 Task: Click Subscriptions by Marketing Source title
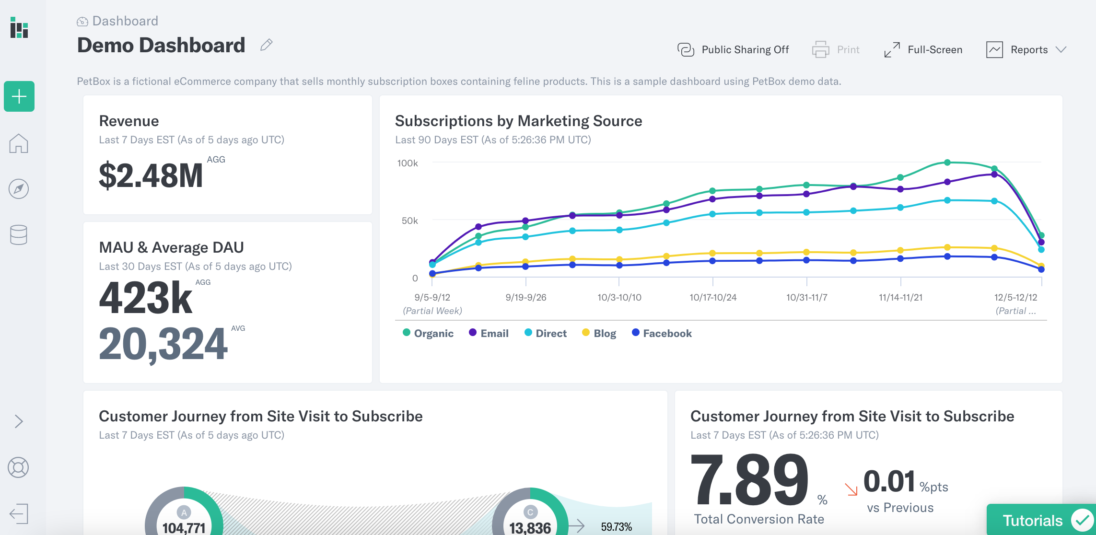(518, 121)
